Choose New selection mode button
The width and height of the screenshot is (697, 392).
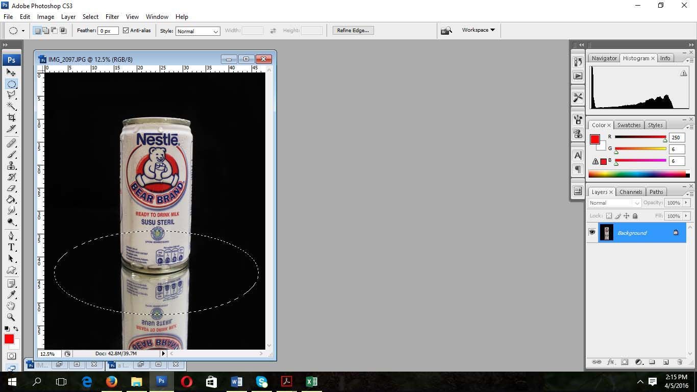coord(37,31)
